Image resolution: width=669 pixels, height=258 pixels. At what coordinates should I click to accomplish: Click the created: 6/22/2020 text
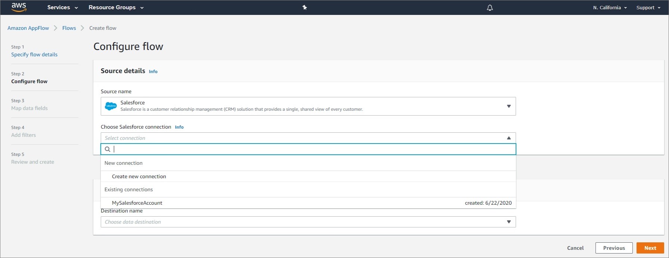pos(488,203)
